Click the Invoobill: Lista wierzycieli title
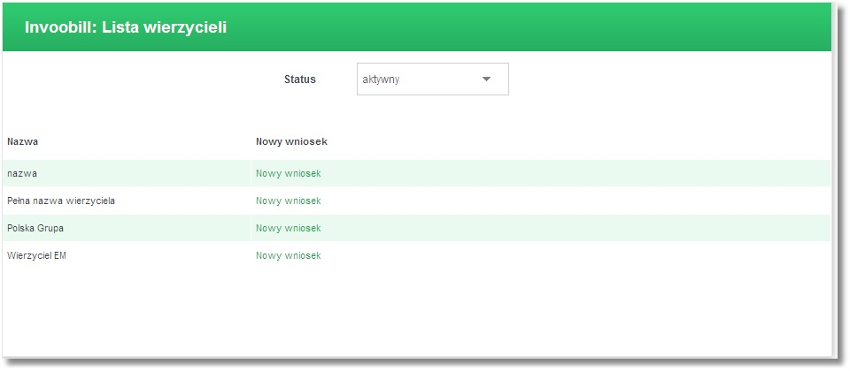This screenshot has width=850, height=371. point(126,27)
